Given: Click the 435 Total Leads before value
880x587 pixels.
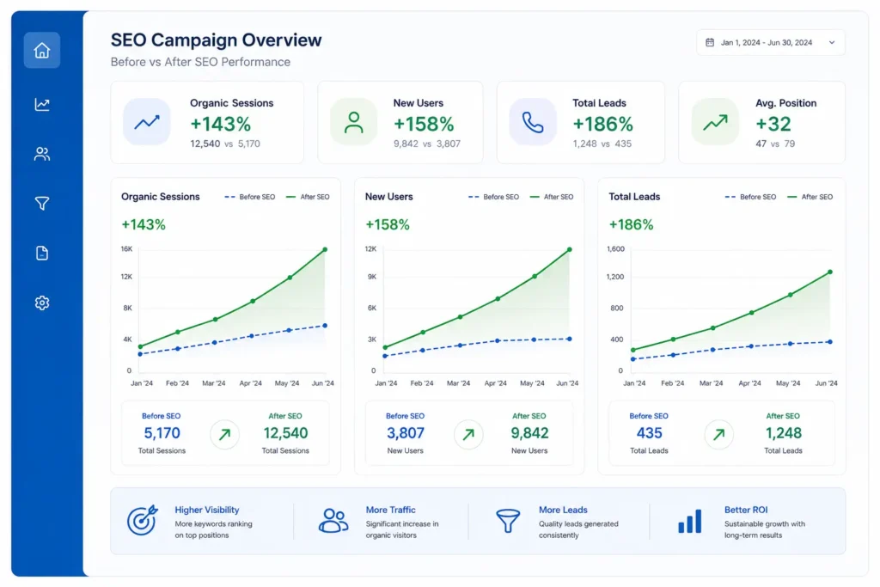Looking at the screenshot, I should click(650, 433).
